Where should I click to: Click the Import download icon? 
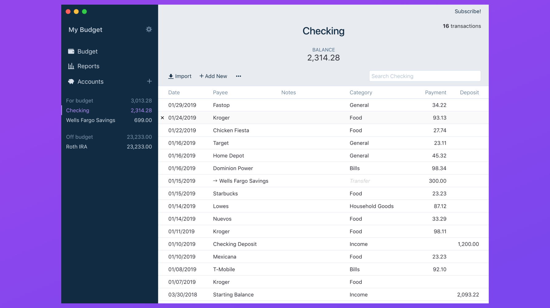(171, 76)
